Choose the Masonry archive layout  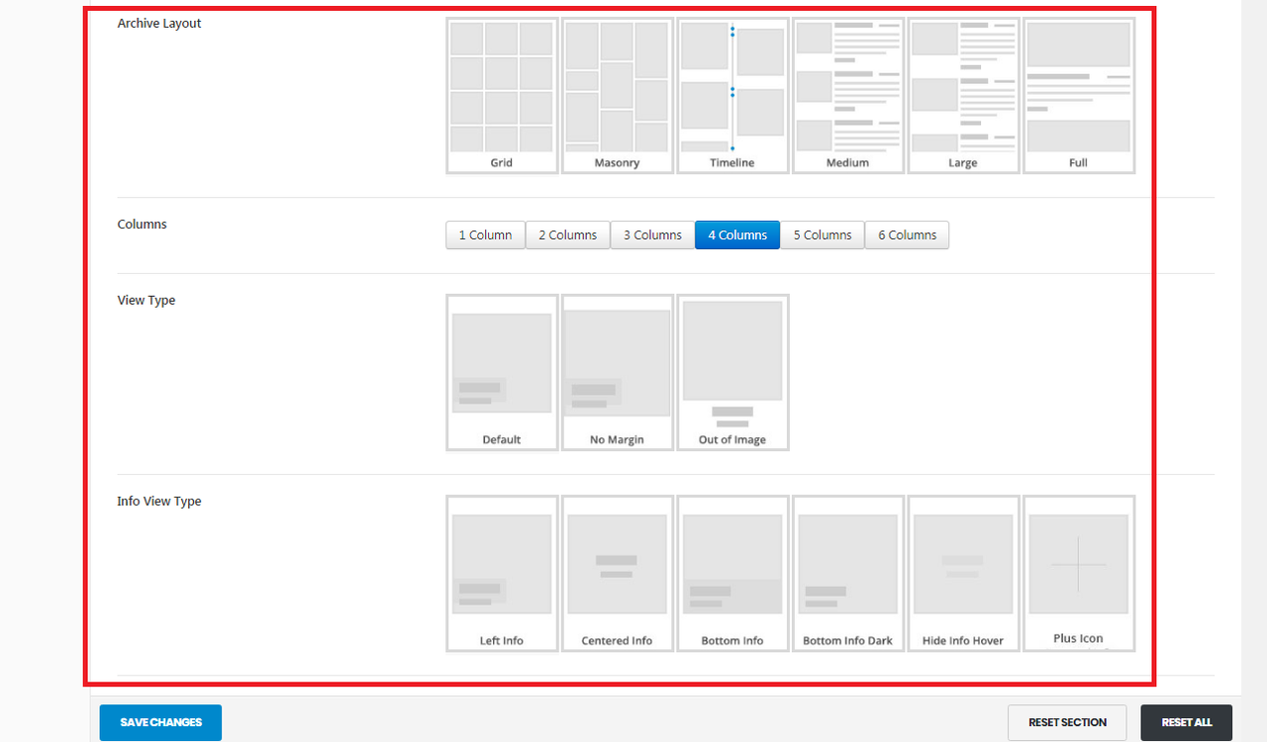(x=617, y=95)
